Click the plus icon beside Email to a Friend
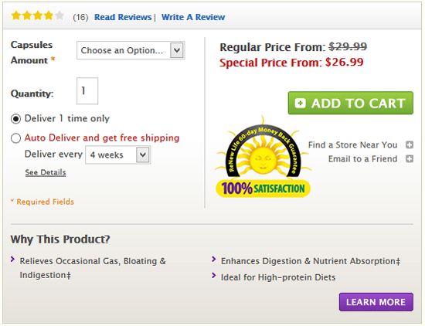The width and height of the screenshot is (425, 326). (410, 158)
